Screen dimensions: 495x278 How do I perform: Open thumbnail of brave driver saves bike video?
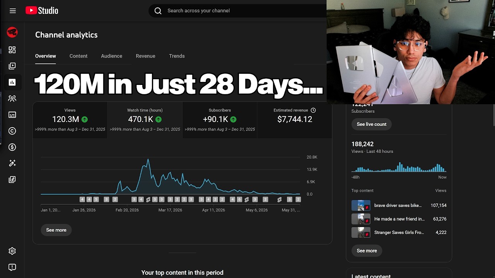361,205
